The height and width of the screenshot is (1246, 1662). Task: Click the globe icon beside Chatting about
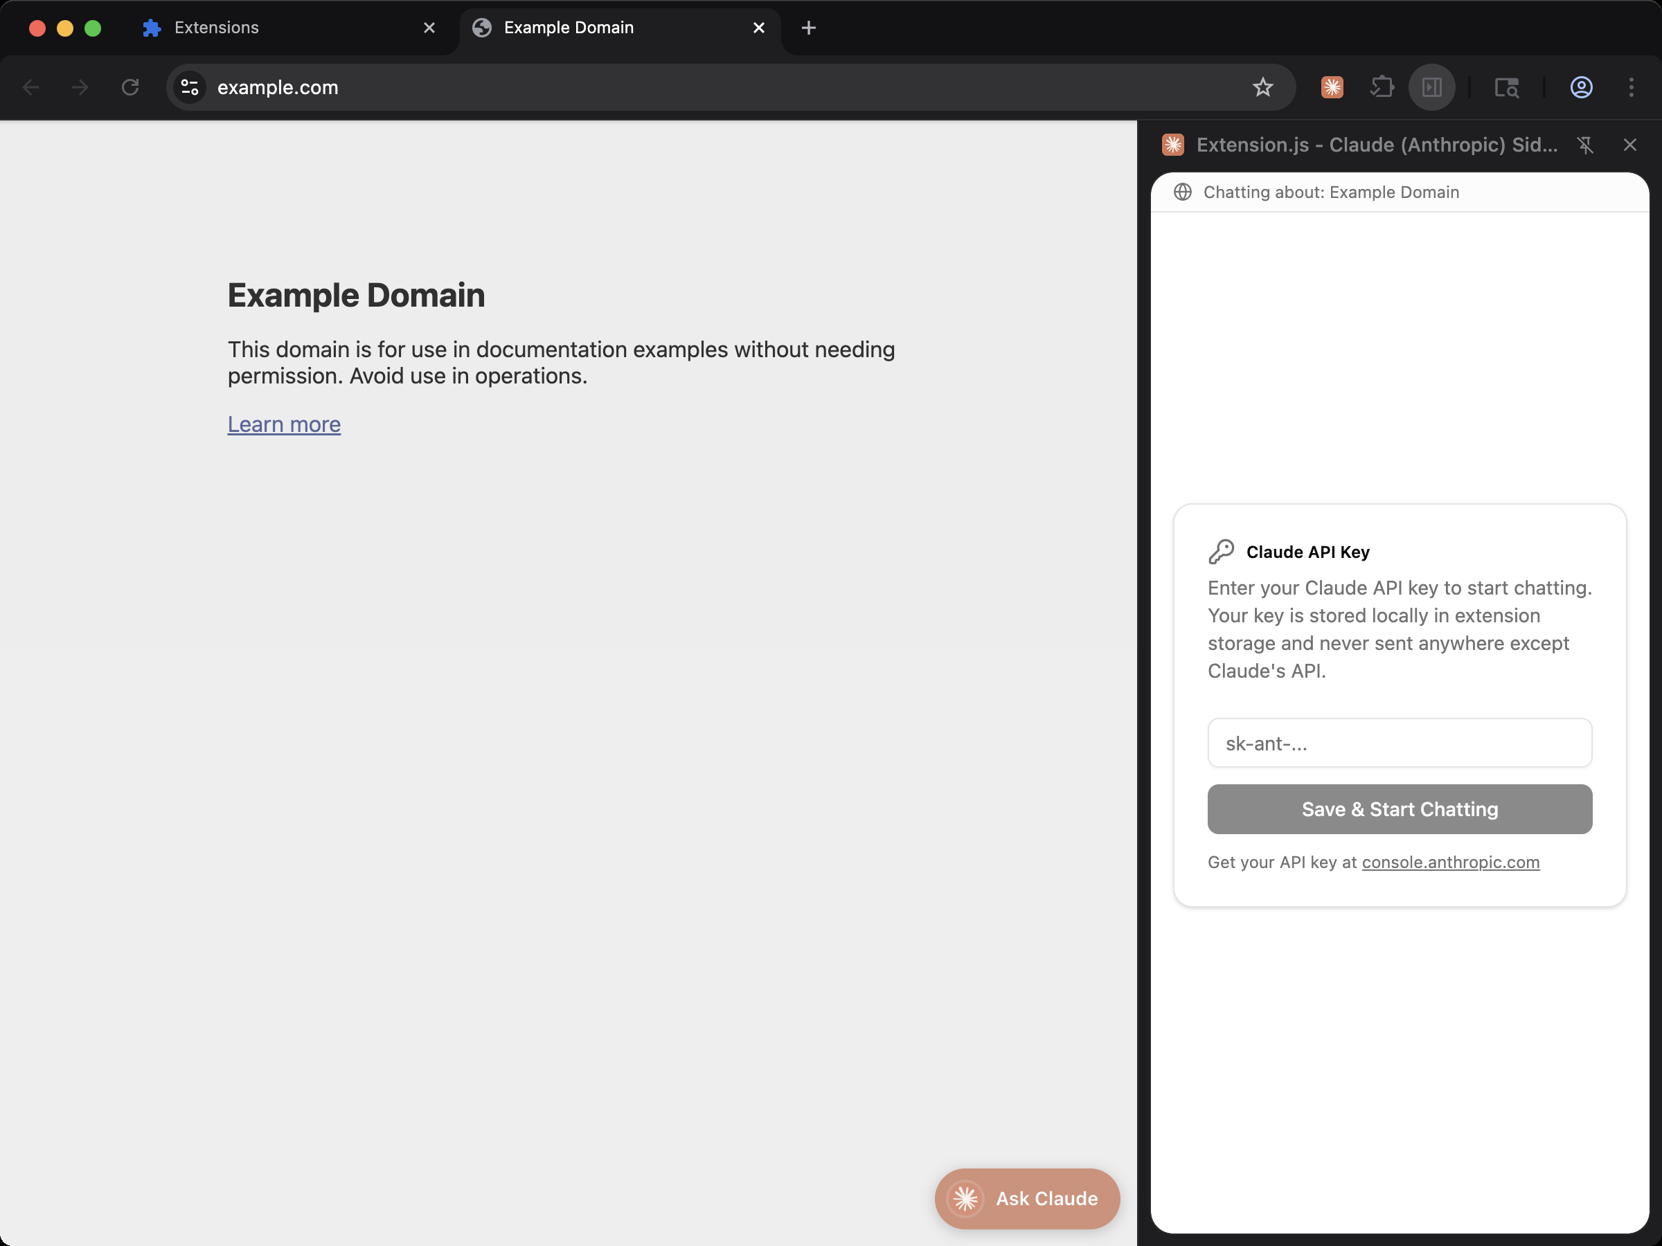pos(1182,192)
